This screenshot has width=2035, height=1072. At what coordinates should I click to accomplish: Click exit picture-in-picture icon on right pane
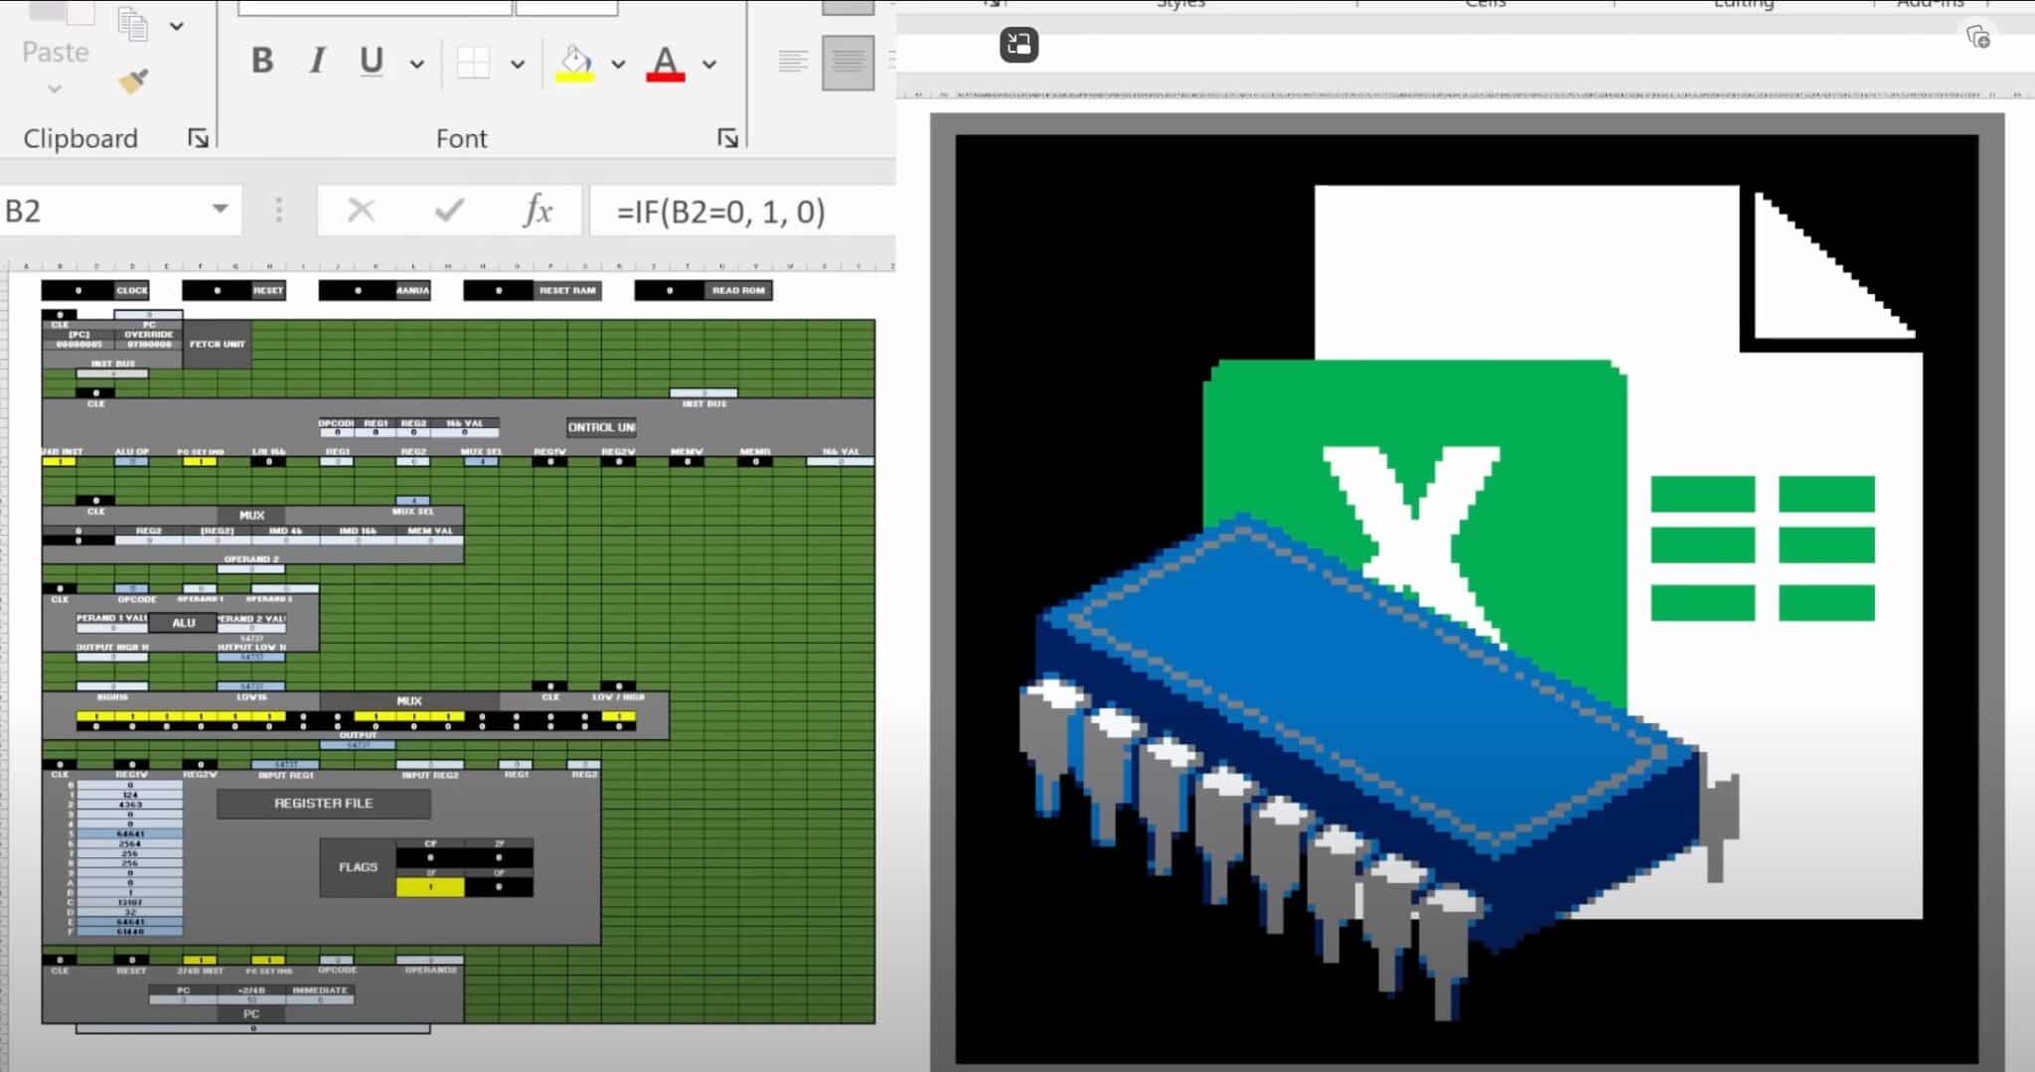1019,44
